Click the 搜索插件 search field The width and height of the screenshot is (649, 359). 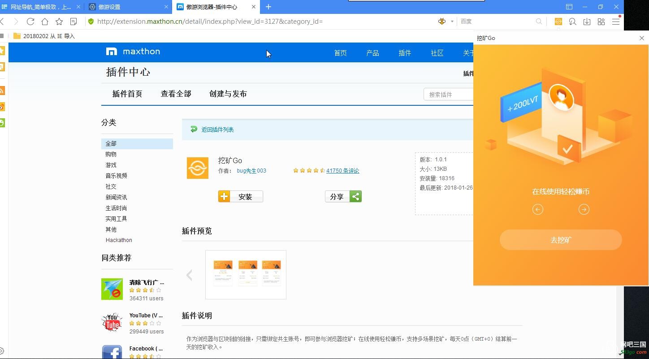(448, 94)
